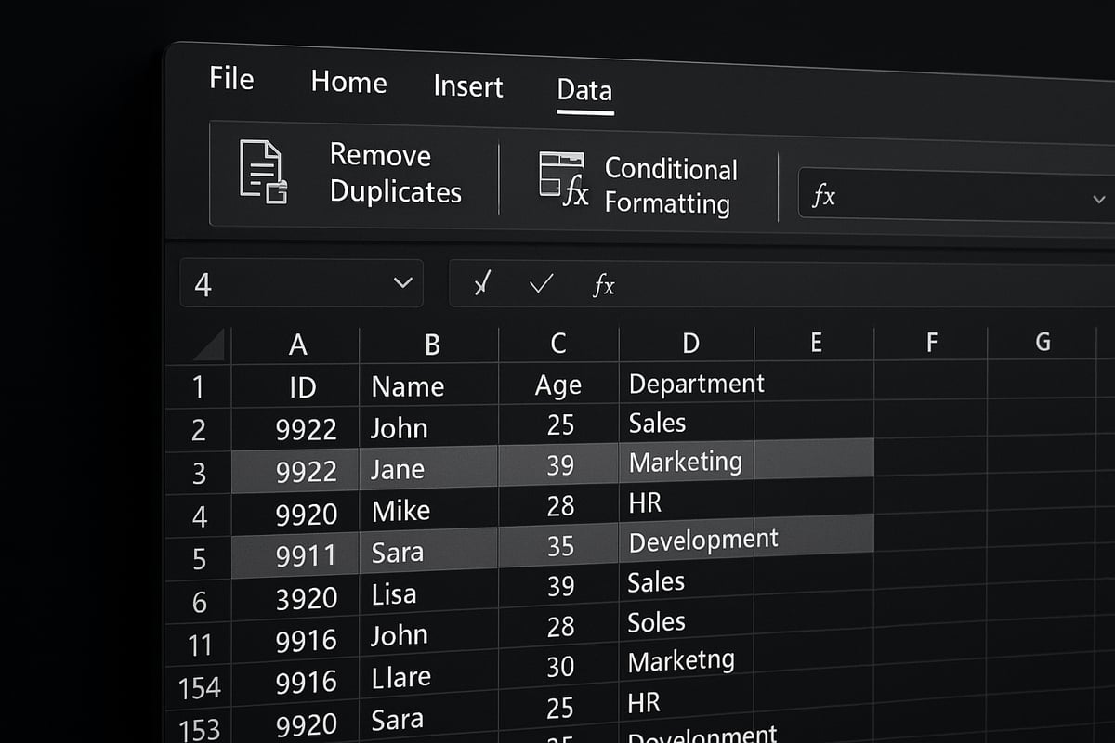Click the Remove Duplicates label
The width and height of the screenshot is (1115, 743).
tap(396, 174)
